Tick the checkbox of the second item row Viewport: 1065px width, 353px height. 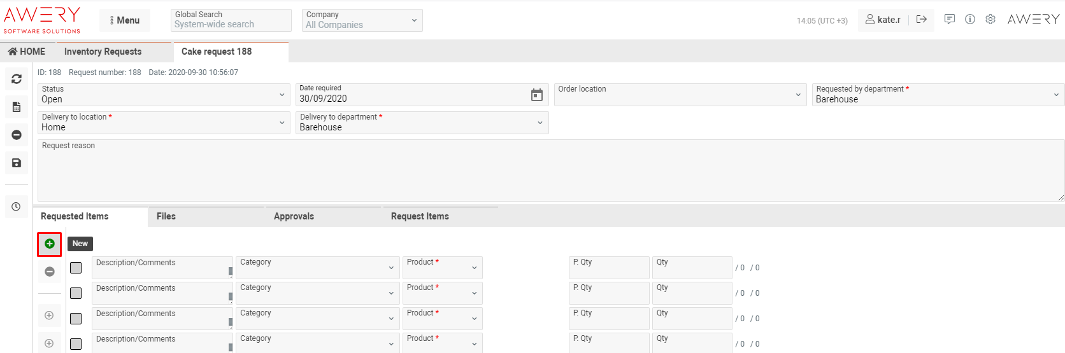click(x=76, y=293)
